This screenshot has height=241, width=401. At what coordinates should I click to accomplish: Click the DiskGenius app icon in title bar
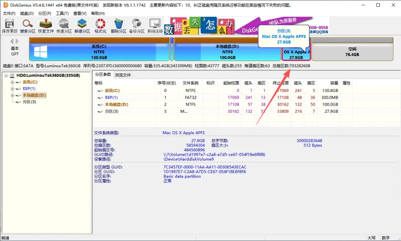point(6,5)
